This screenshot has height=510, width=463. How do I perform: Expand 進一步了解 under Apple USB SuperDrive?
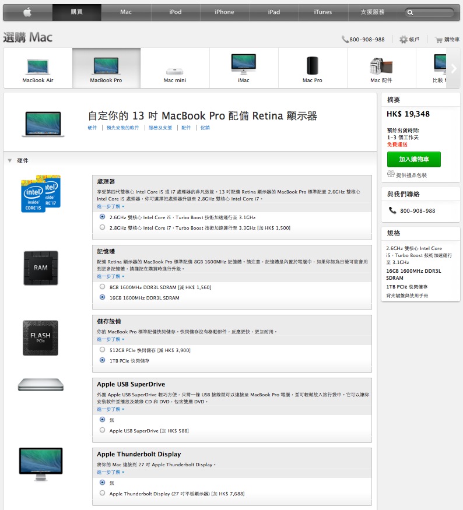click(x=110, y=409)
